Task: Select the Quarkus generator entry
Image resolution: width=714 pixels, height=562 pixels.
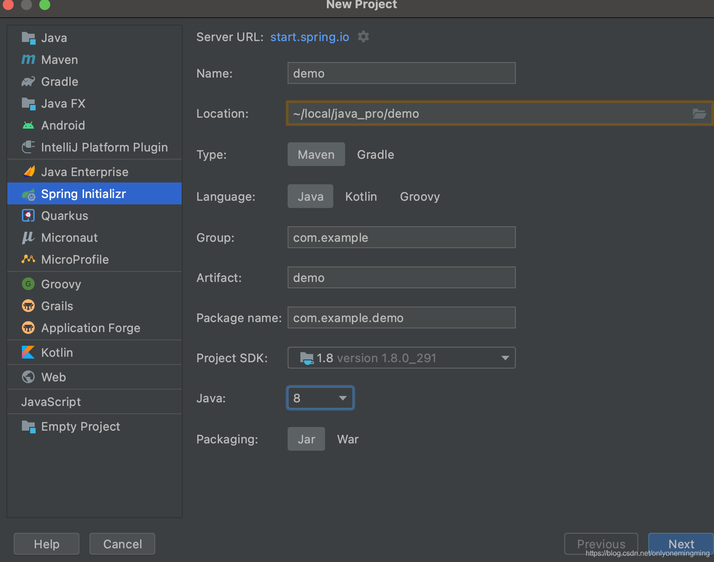Action: (x=94, y=216)
